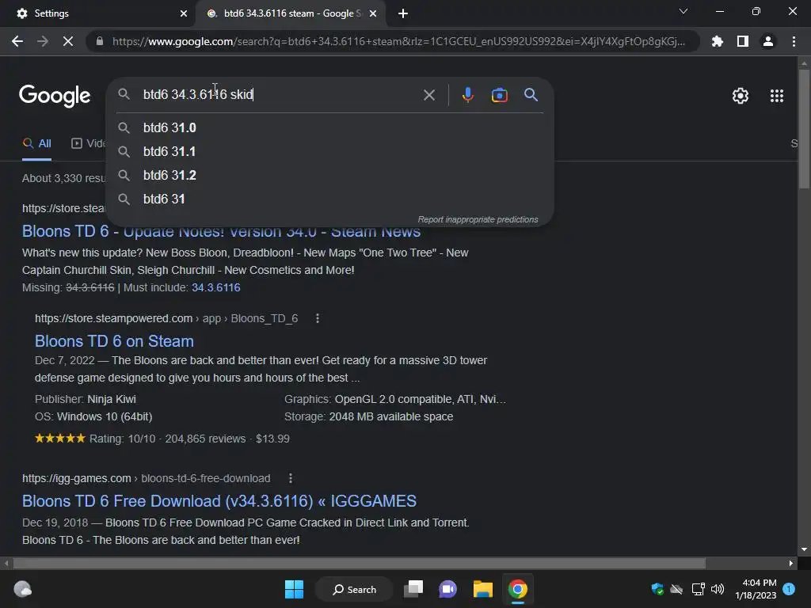Screen dimensions: 811x608
Task: Go back to previous page
Action: click(x=17, y=41)
